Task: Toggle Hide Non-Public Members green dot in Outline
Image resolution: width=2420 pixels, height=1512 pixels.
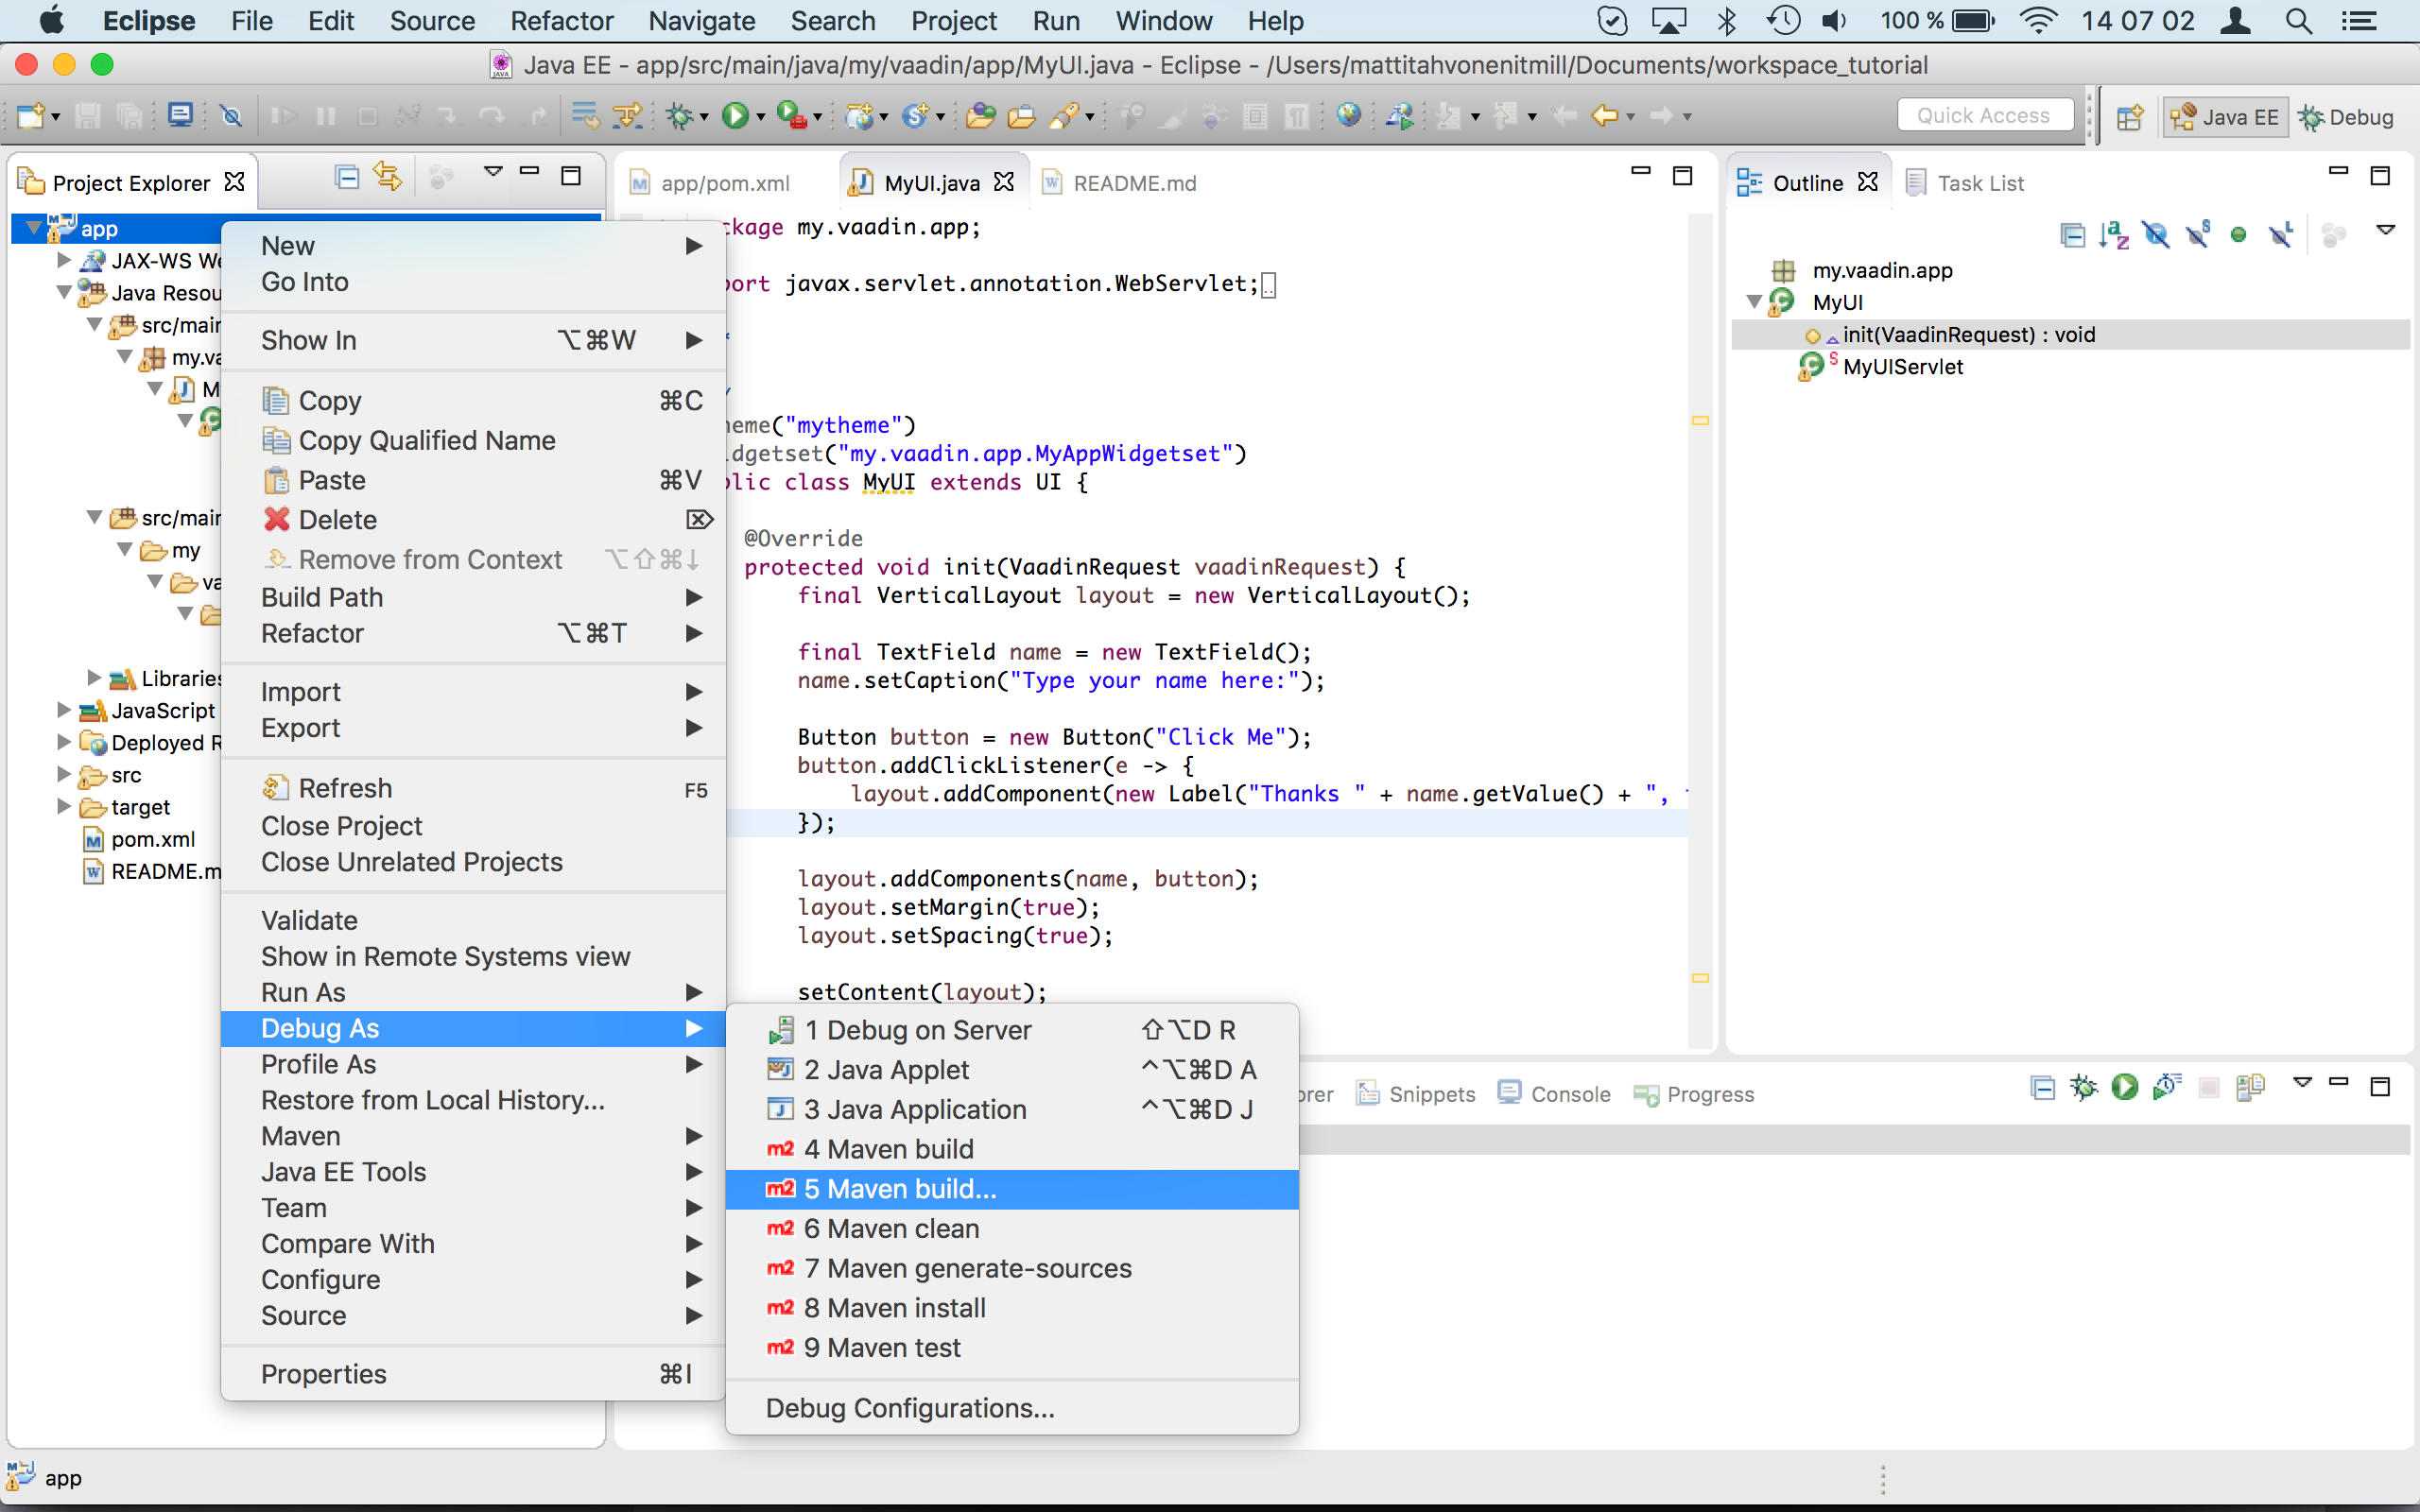Action: point(2239,235)
